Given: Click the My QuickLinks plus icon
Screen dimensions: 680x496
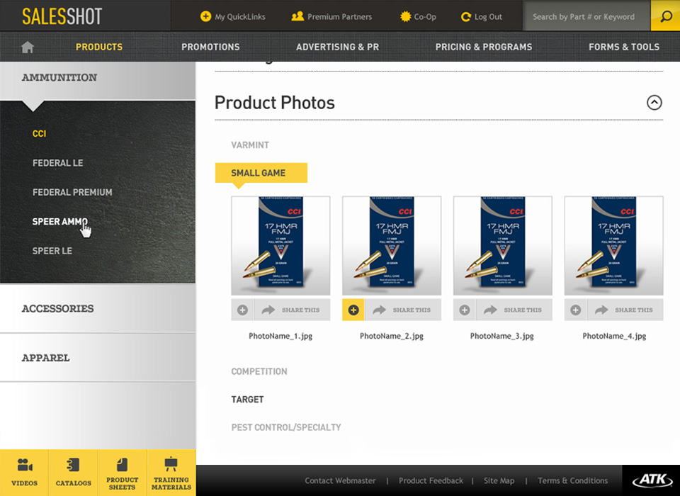Looking at the screenshot, I should click(205, 16).
